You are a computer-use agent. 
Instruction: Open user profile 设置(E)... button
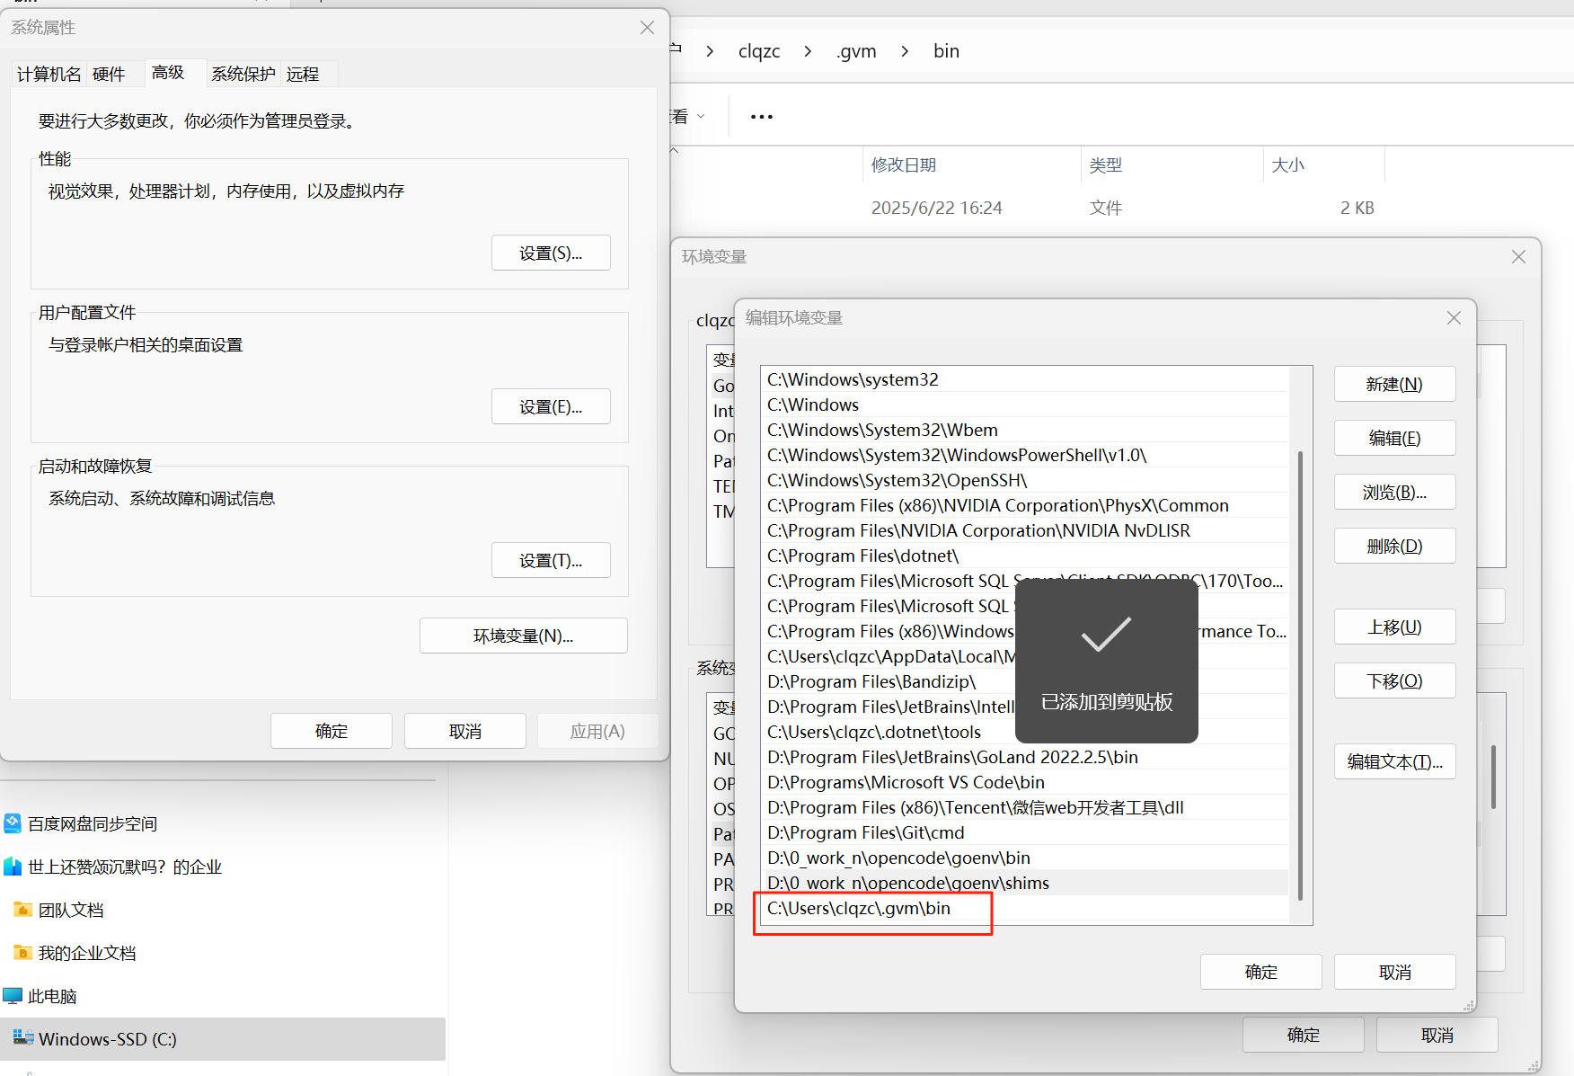(551, 406)
